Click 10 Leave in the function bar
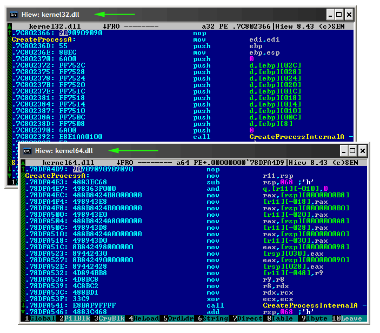 tap(350, 319)
